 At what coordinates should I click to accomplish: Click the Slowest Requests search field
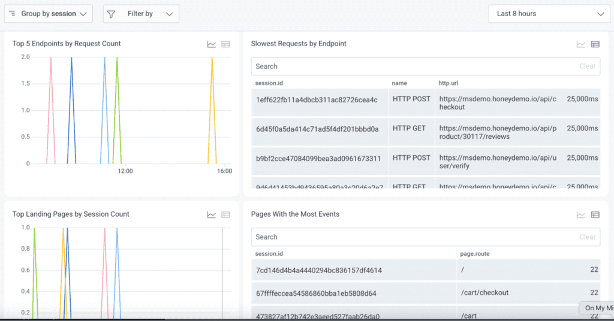pyautogui.click(x=414, y=66)
